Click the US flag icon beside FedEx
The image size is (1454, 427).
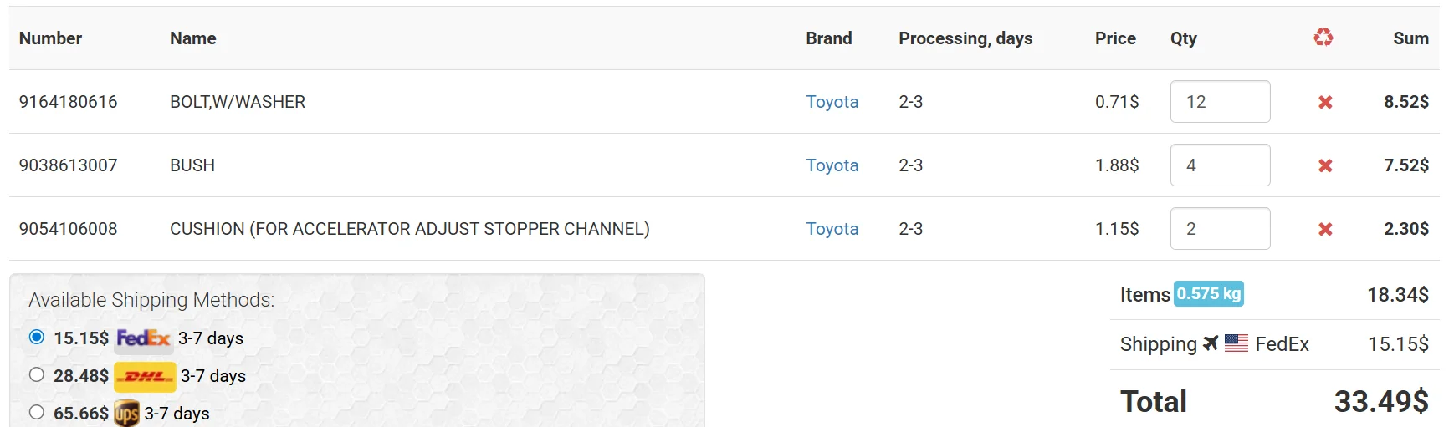[1236, 343]
